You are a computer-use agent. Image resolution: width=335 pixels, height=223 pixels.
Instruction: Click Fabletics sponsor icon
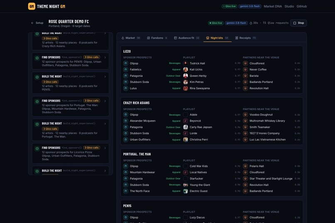126,70
